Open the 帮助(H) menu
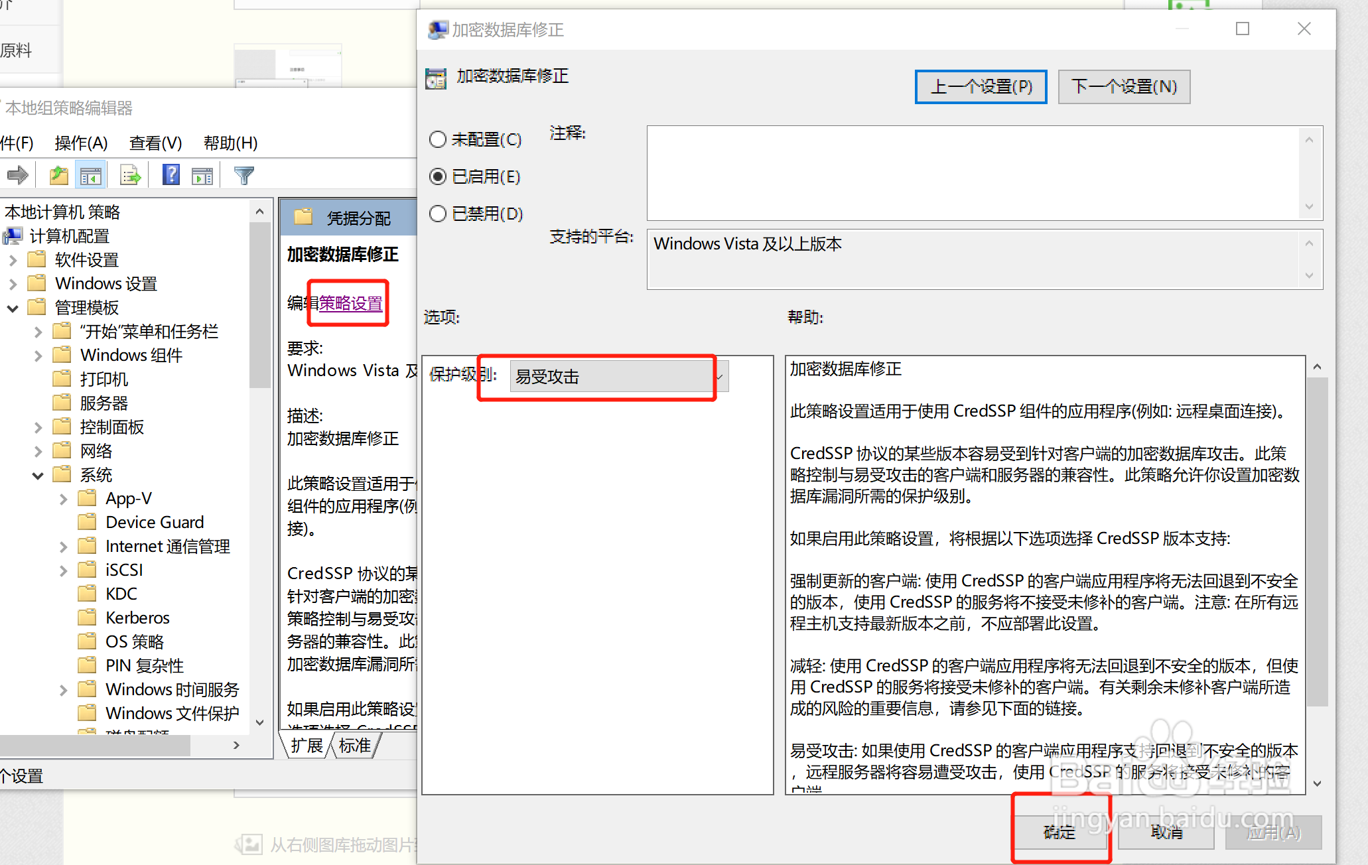This screenshot has height=865, width=1368. (x=230, y=143)
